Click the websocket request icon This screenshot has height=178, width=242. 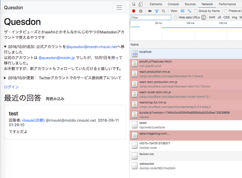135,166
